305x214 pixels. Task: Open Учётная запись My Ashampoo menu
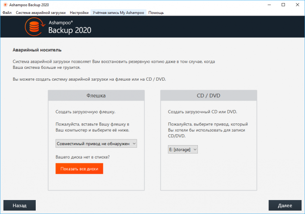pos(119,13)
